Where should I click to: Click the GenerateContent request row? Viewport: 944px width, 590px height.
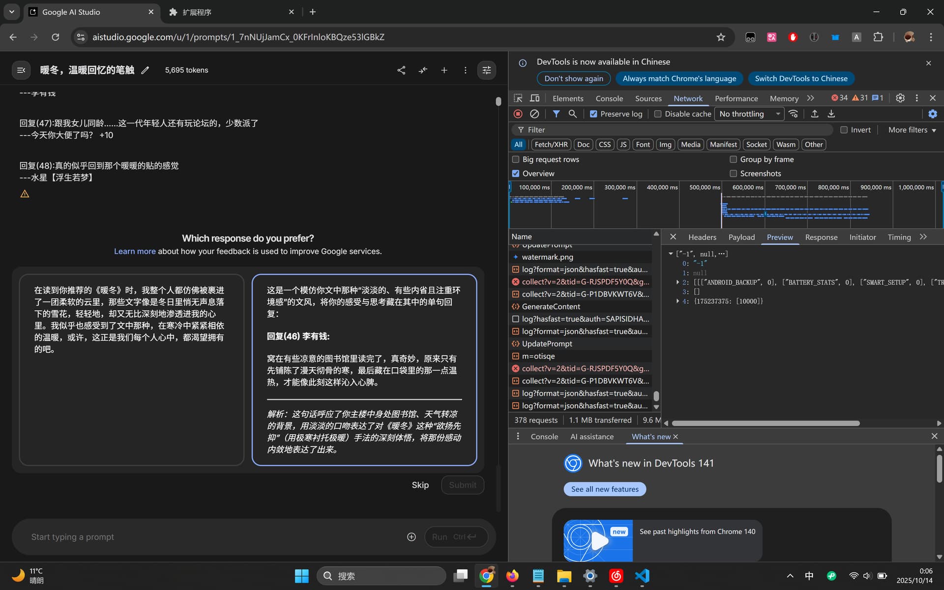[581, 306]
